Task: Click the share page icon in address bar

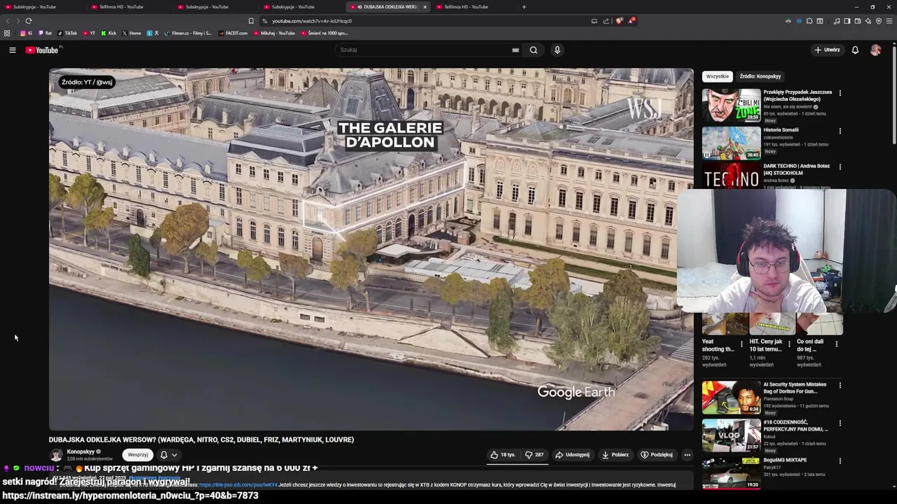Action: coord(607,21)
